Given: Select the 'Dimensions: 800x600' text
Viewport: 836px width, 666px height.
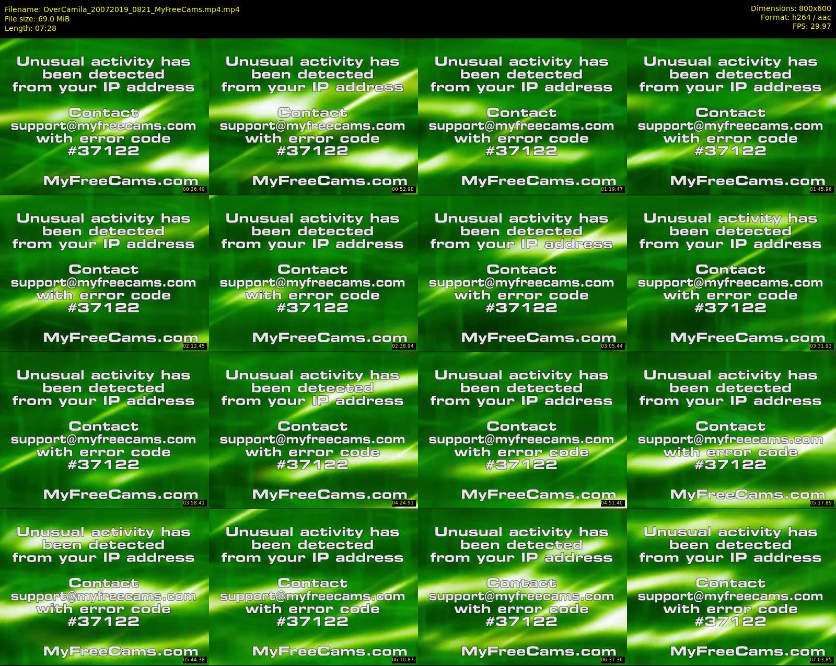Looking at the screenshot, I should [791, 8].
